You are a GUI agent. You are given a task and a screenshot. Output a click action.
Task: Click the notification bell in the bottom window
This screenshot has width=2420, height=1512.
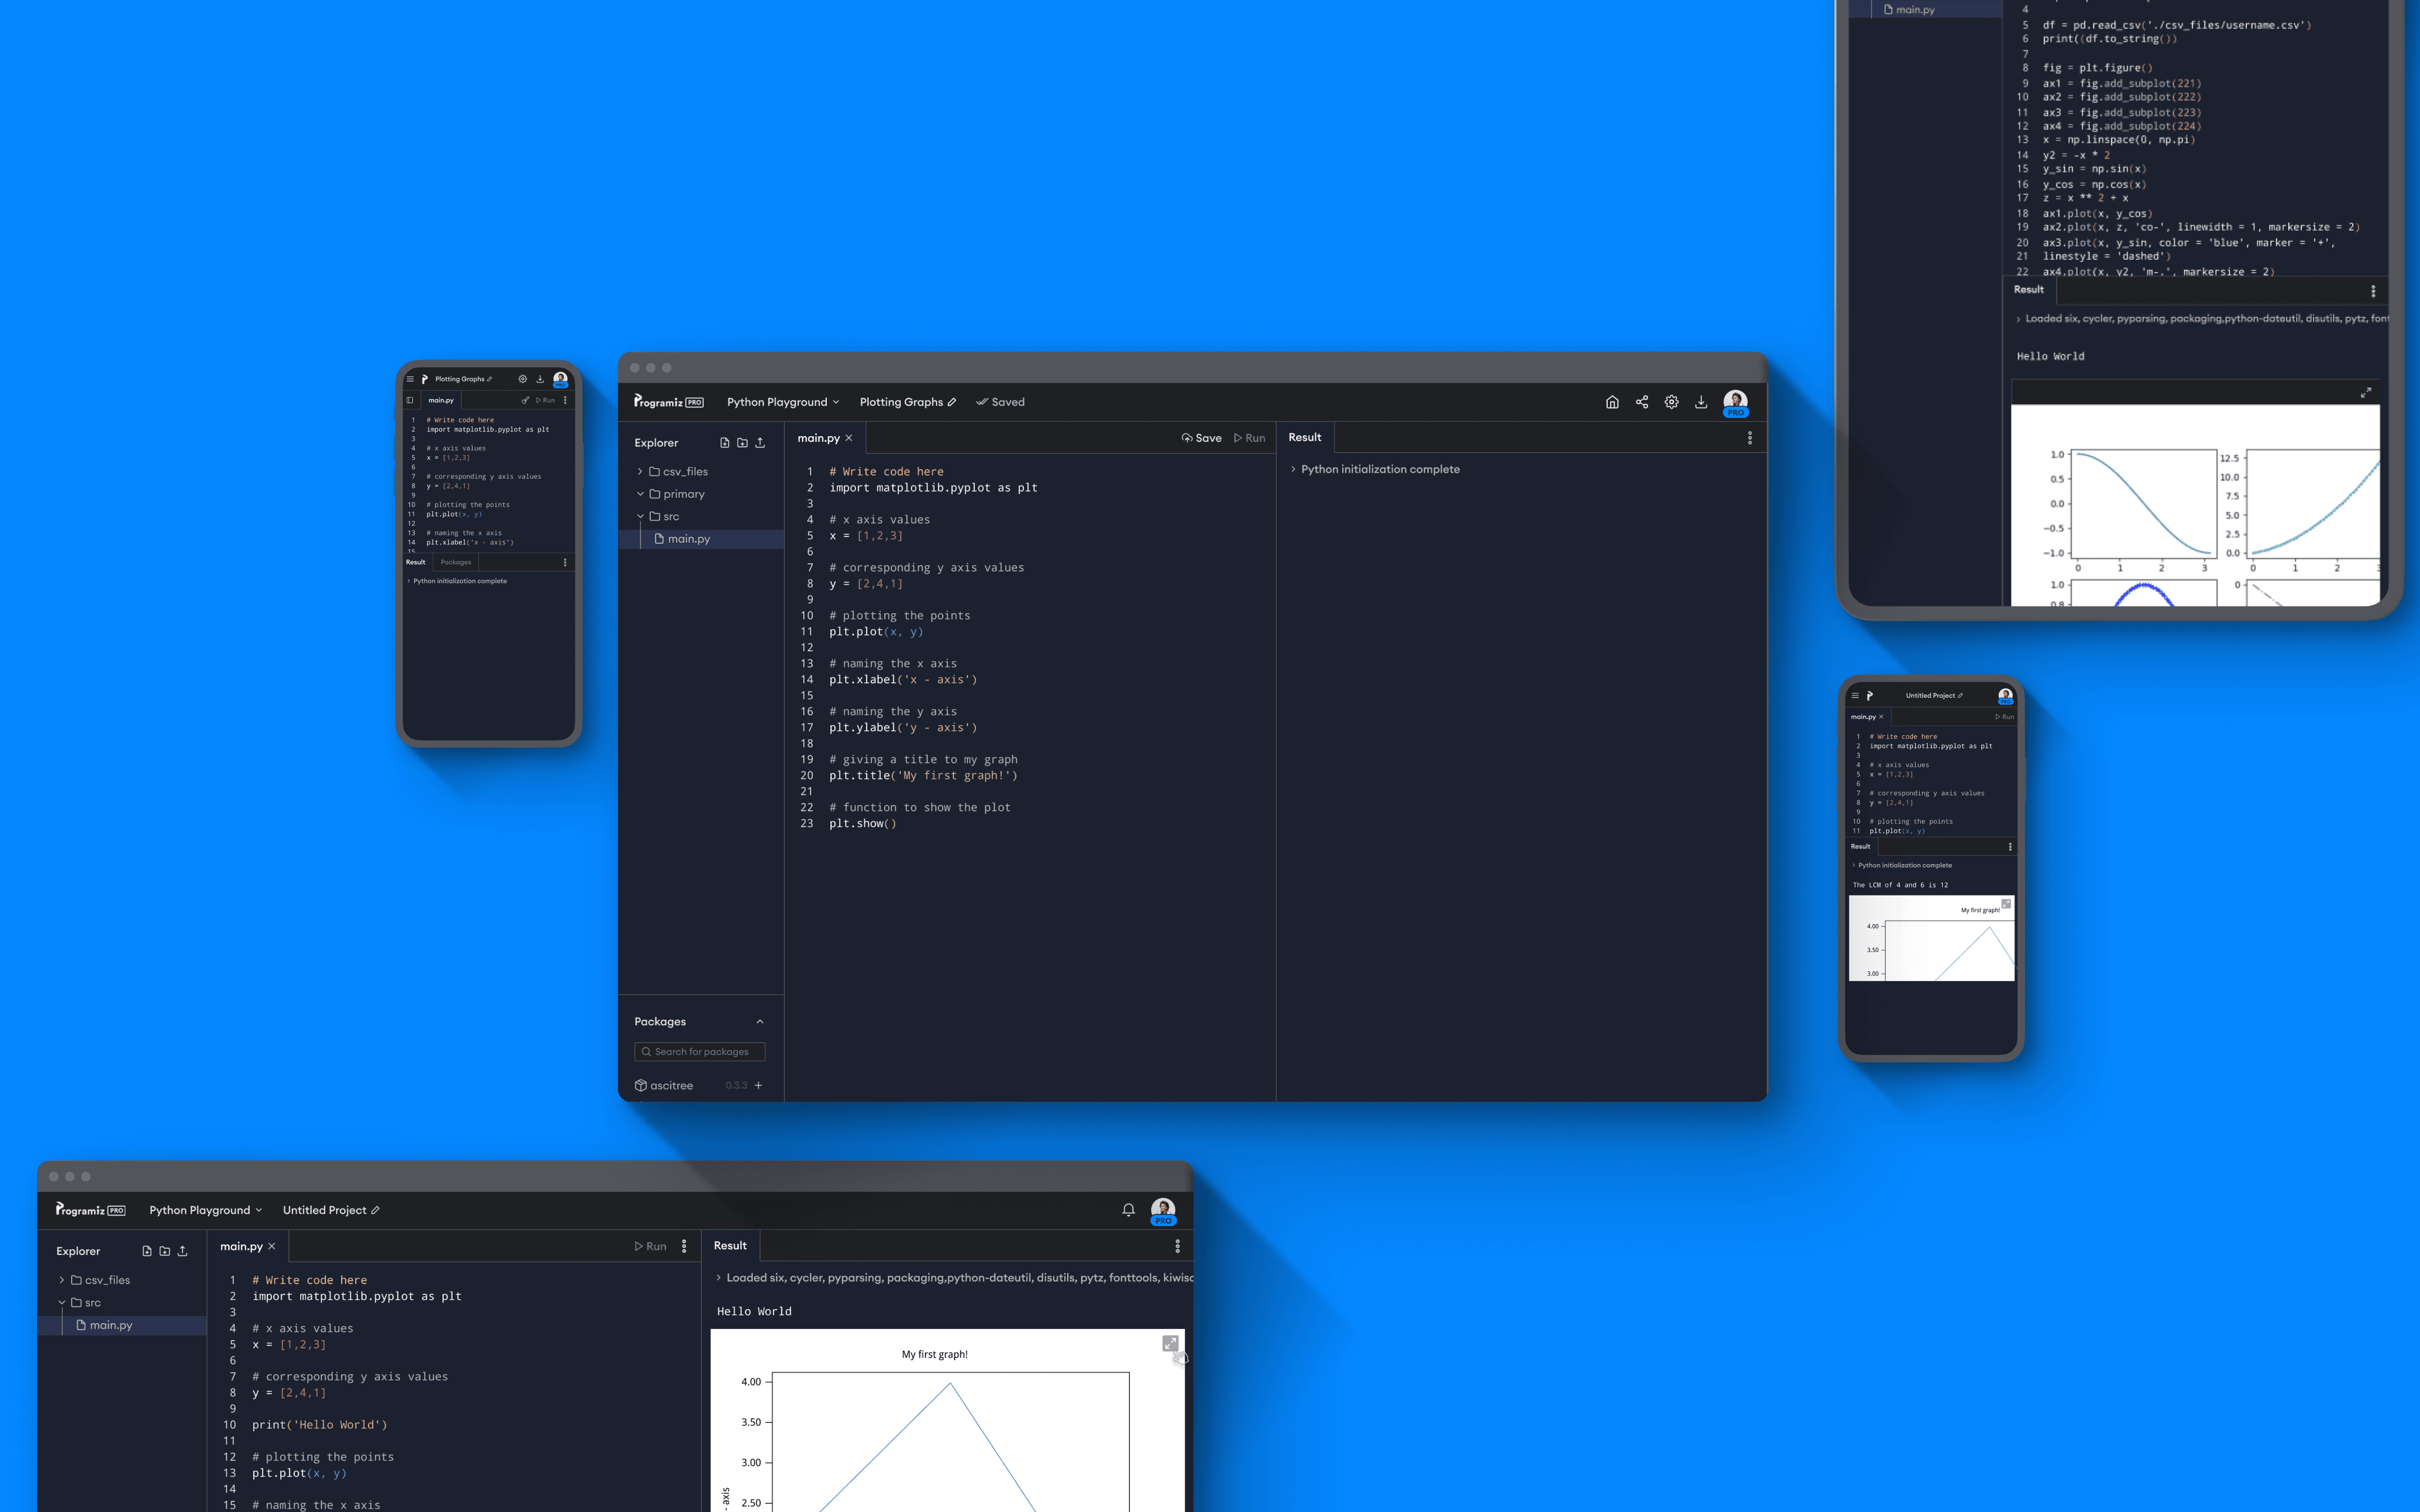tap(1129, 1209)
